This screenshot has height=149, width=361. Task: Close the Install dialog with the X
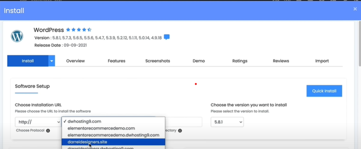[355, 9]
